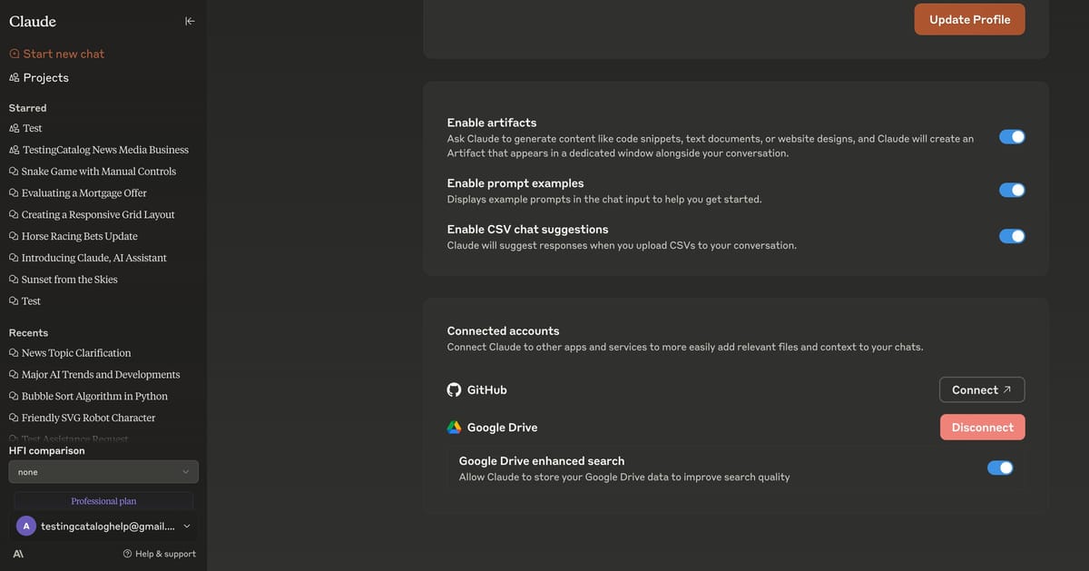1089x571 pixels.
Task: Click the Google Drive icon
Action: pyautogui.click(x=454, y=427)
